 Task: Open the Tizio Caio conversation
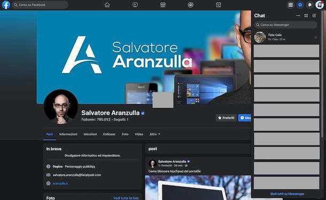click(x=286, y=37)
